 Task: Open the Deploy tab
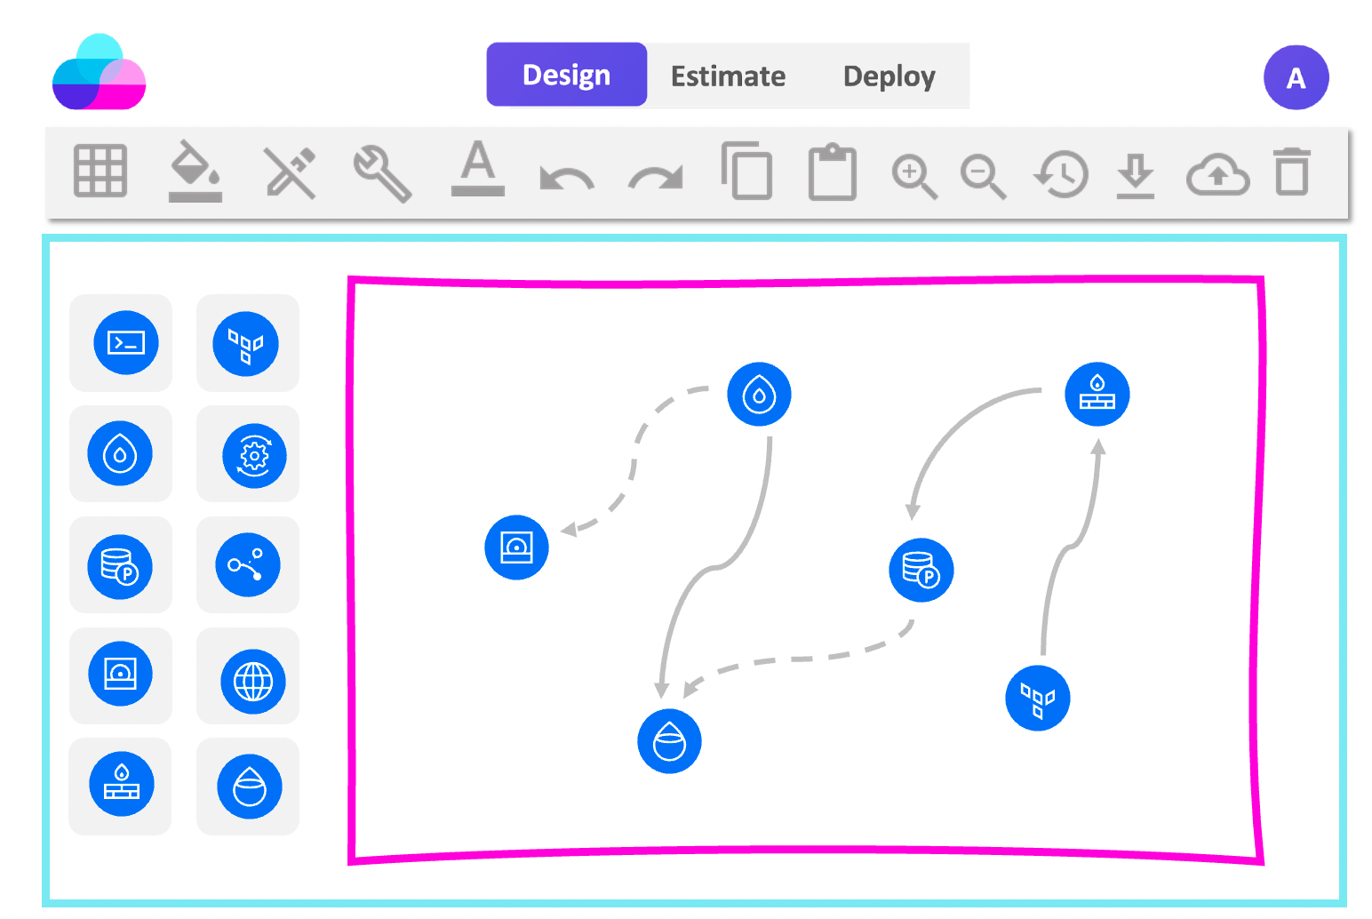coord(889,76)
